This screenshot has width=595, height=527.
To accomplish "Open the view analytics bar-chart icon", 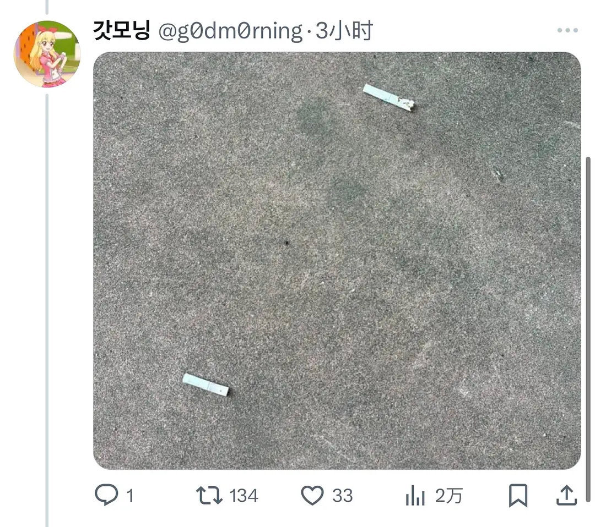I will (x=415, y=495).
